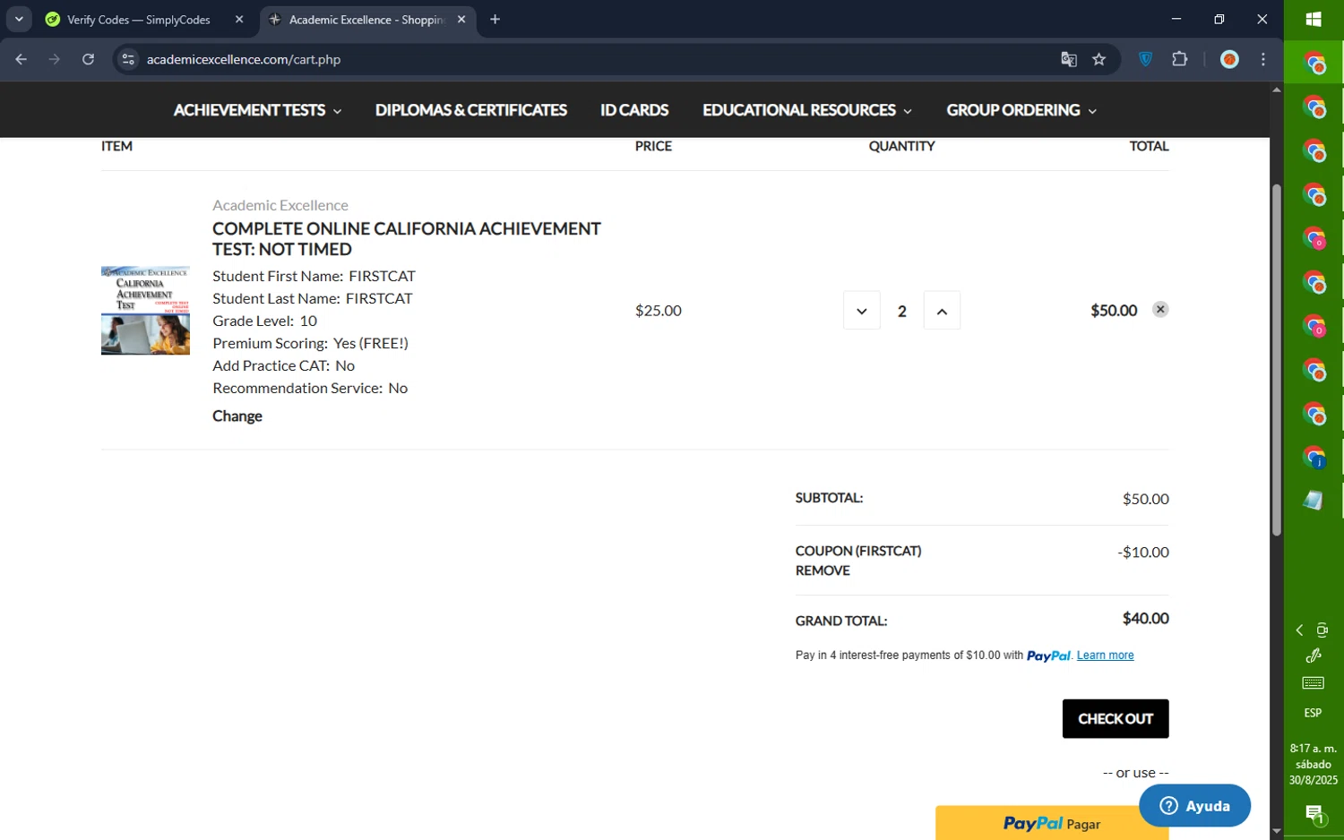Click the $50.00 item total
Viewport: 1344px width, 840px height.
[x=1114, y=311]
